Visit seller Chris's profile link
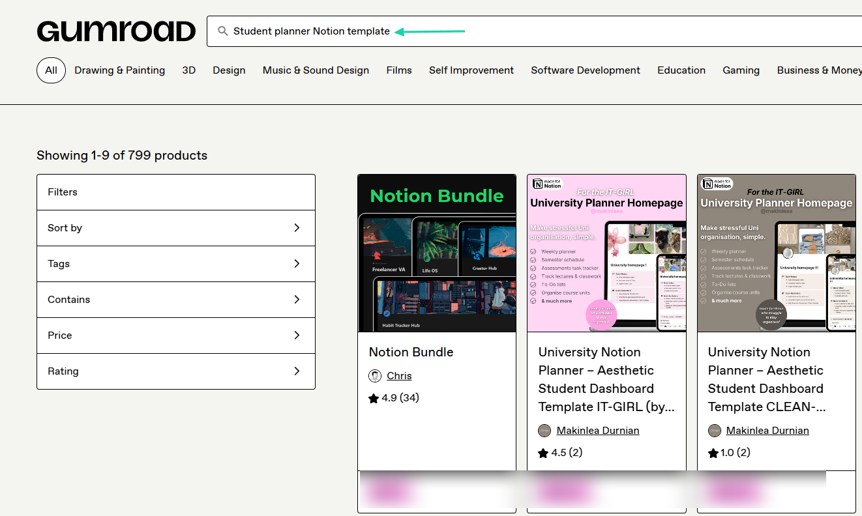This screenshot has height=516, width=862. point(399,376)
